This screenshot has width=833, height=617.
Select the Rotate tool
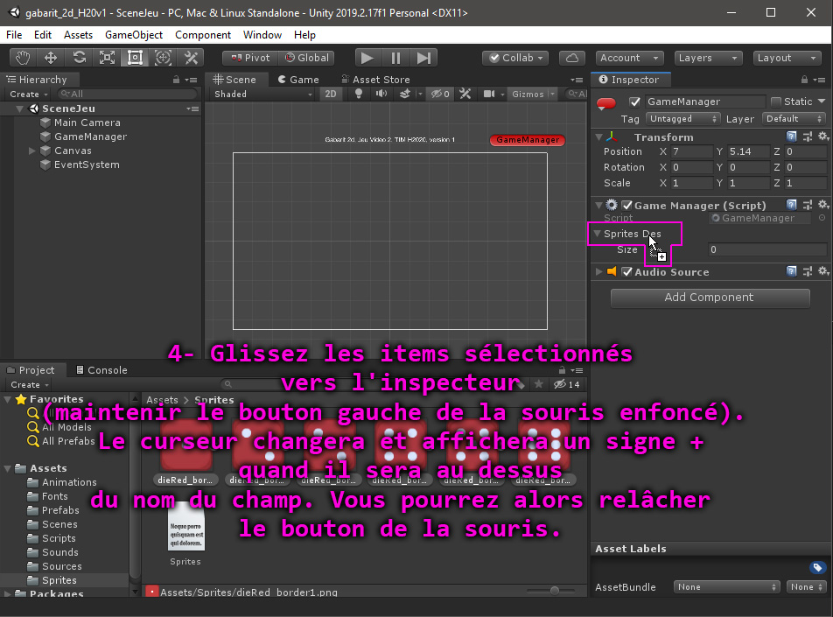(79, 58)
